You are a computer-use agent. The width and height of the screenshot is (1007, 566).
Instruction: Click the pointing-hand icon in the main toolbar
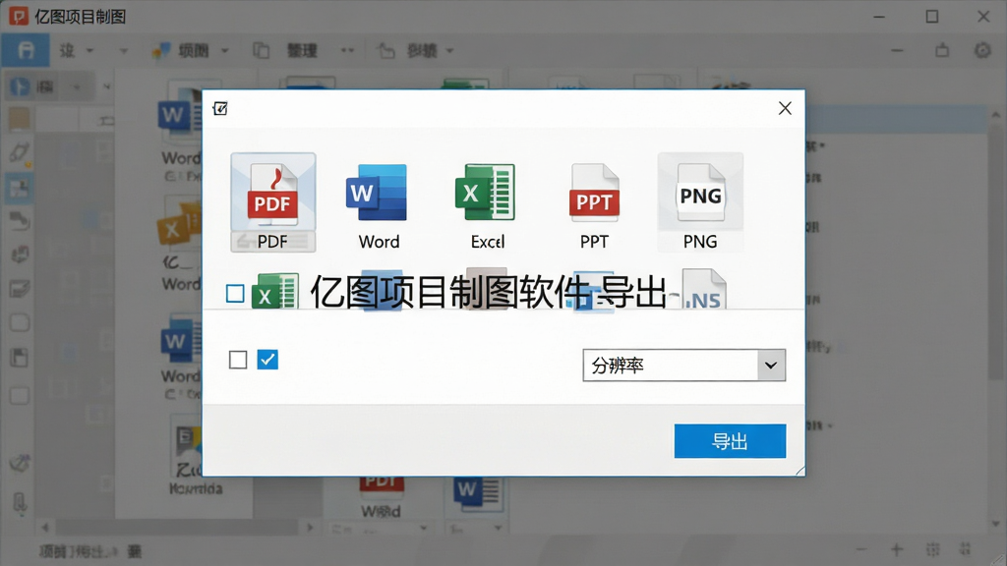[385, 50]
